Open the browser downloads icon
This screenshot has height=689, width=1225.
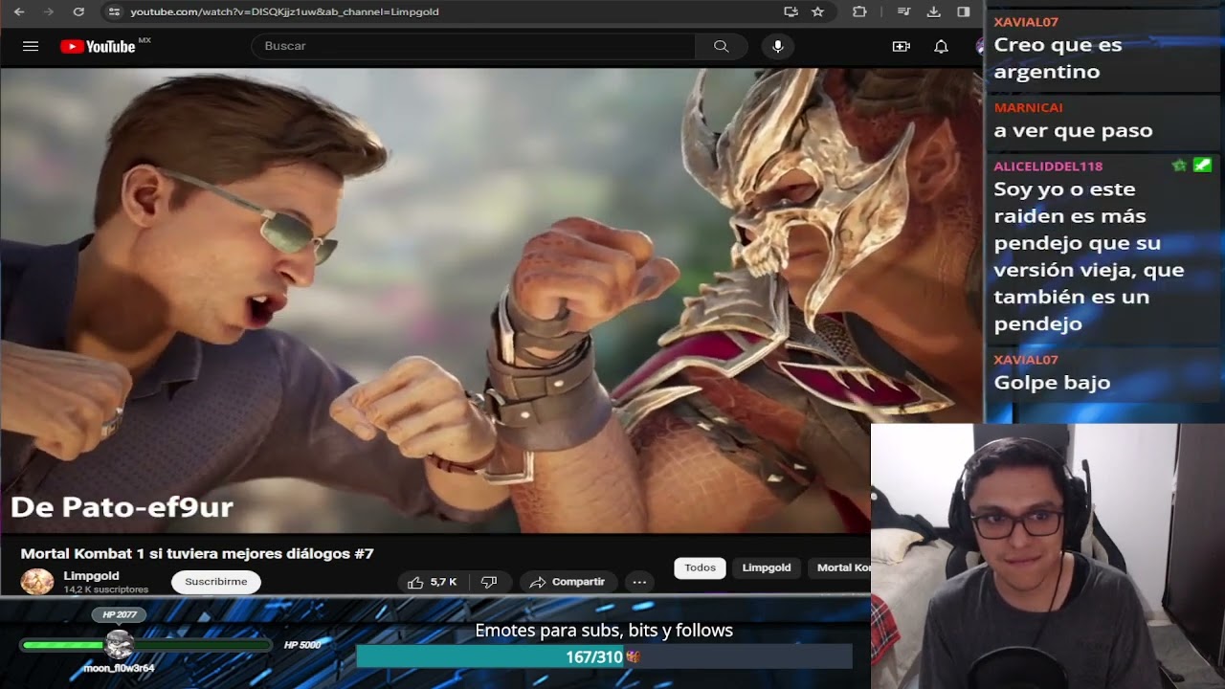pyautogui.click(x=933, y=11)
